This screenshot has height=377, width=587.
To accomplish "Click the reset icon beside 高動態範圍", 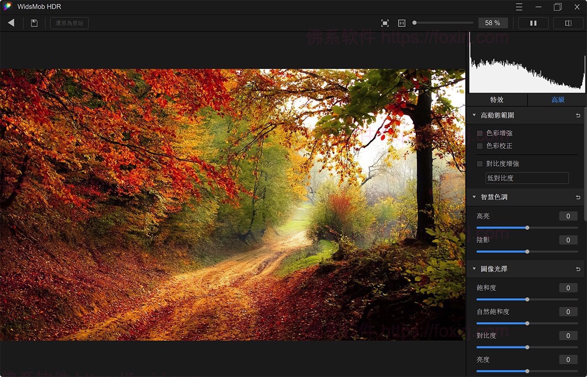I will click(x=578, y=115).
